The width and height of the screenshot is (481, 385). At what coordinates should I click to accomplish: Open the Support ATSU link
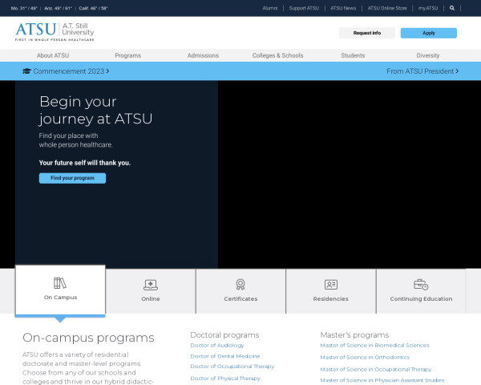pos(304,8)
